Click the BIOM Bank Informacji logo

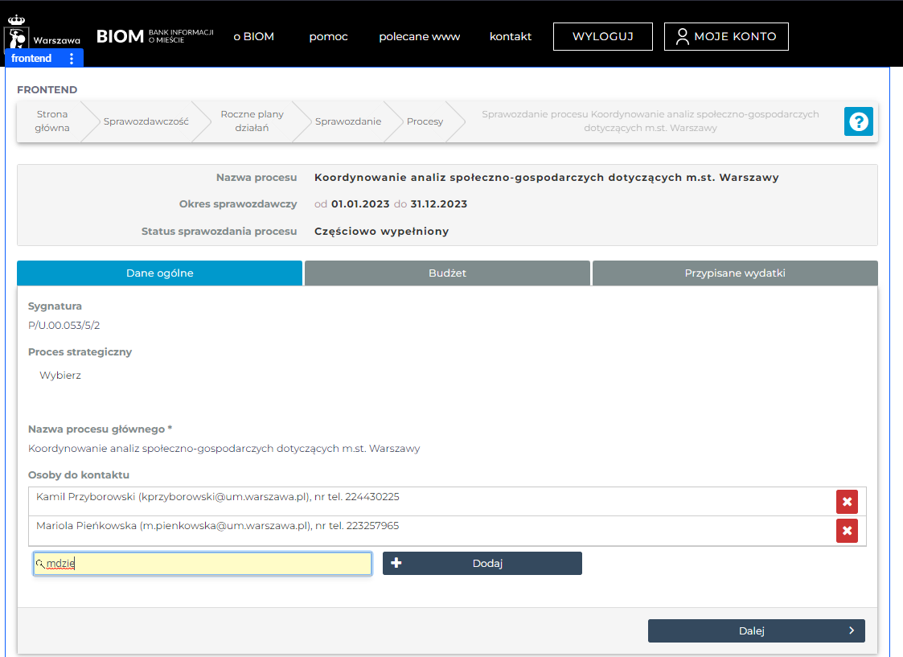pyautogui.click(x=154, y=36)
